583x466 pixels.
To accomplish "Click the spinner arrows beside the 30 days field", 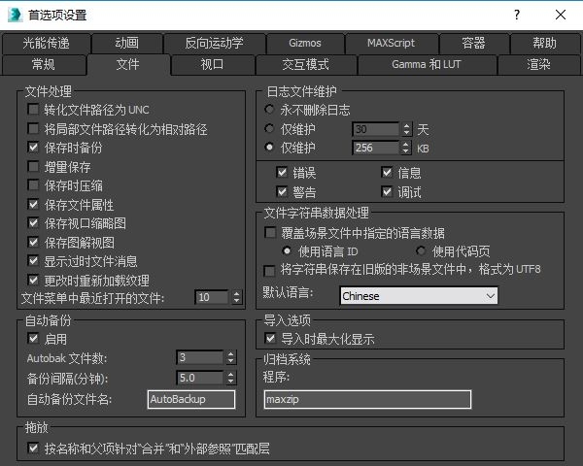I will pos(406,129).
